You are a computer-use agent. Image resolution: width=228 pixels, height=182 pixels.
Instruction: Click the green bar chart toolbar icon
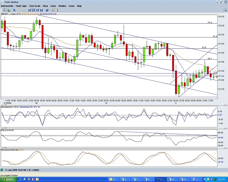pyautogui.click(x=9, y=10)
